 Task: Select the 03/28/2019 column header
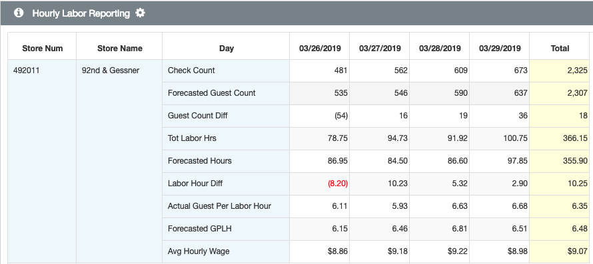440,49
